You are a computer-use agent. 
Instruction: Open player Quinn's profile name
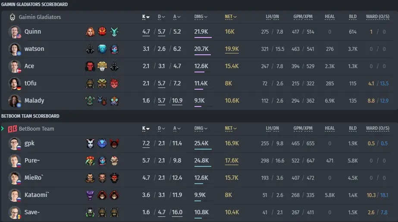(32, 32)
